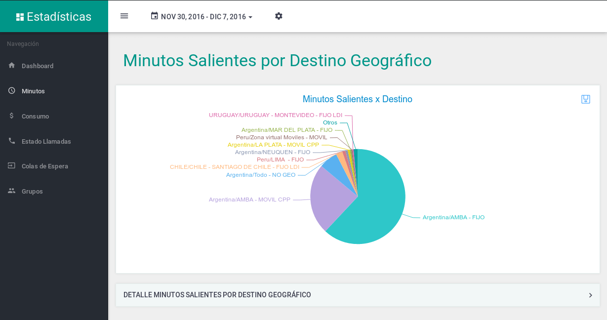Click the Peru/LIMA - FIJO label
The image size is (607, 320).
coord(280,160)
